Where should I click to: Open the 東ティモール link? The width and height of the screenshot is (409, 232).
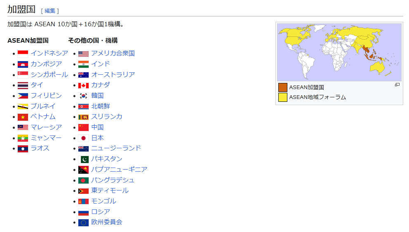(x=110, y=191)
